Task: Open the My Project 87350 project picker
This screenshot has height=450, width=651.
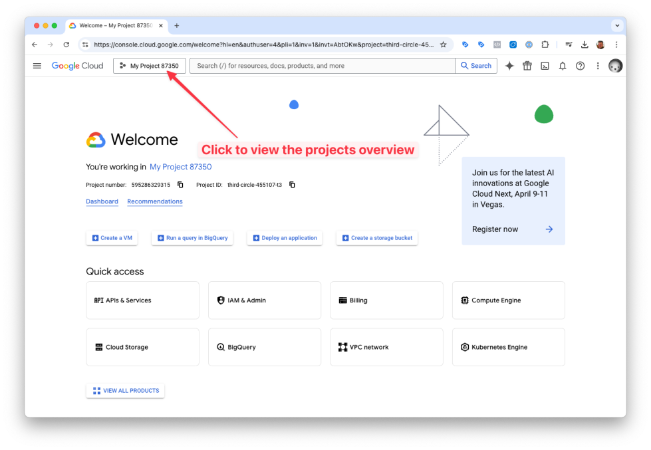Action: click(150, 66)
